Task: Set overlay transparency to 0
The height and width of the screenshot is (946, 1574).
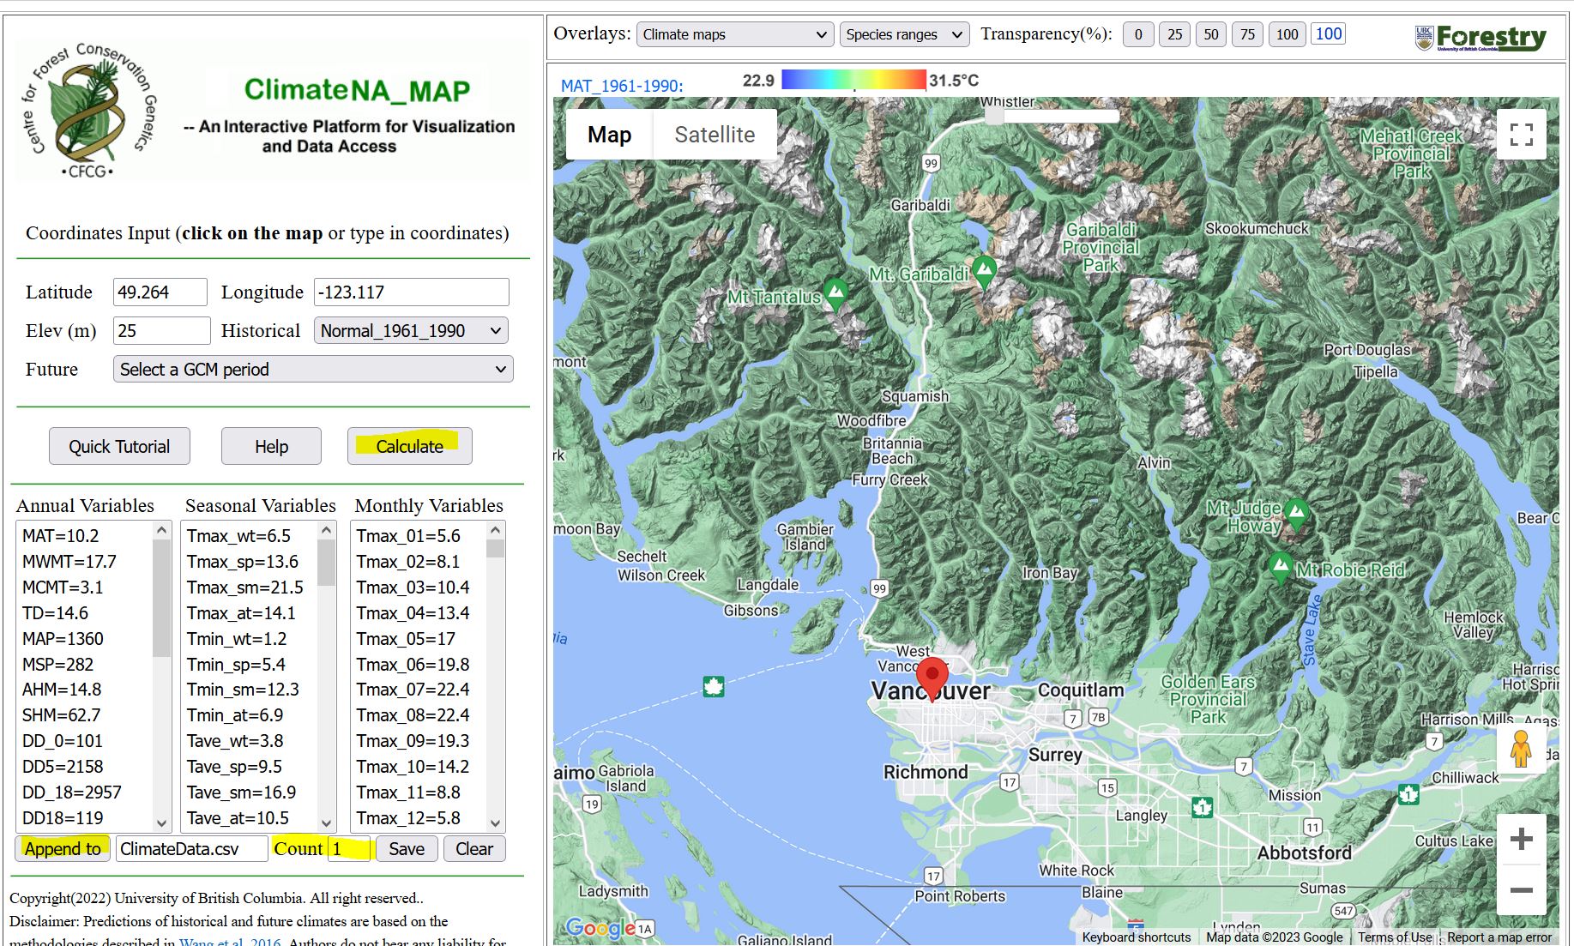Action: pos(1138,34)
